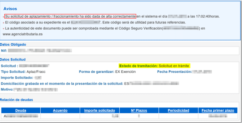
Task: Select the text 'Solicitud en trámite'
Action: 174,66
